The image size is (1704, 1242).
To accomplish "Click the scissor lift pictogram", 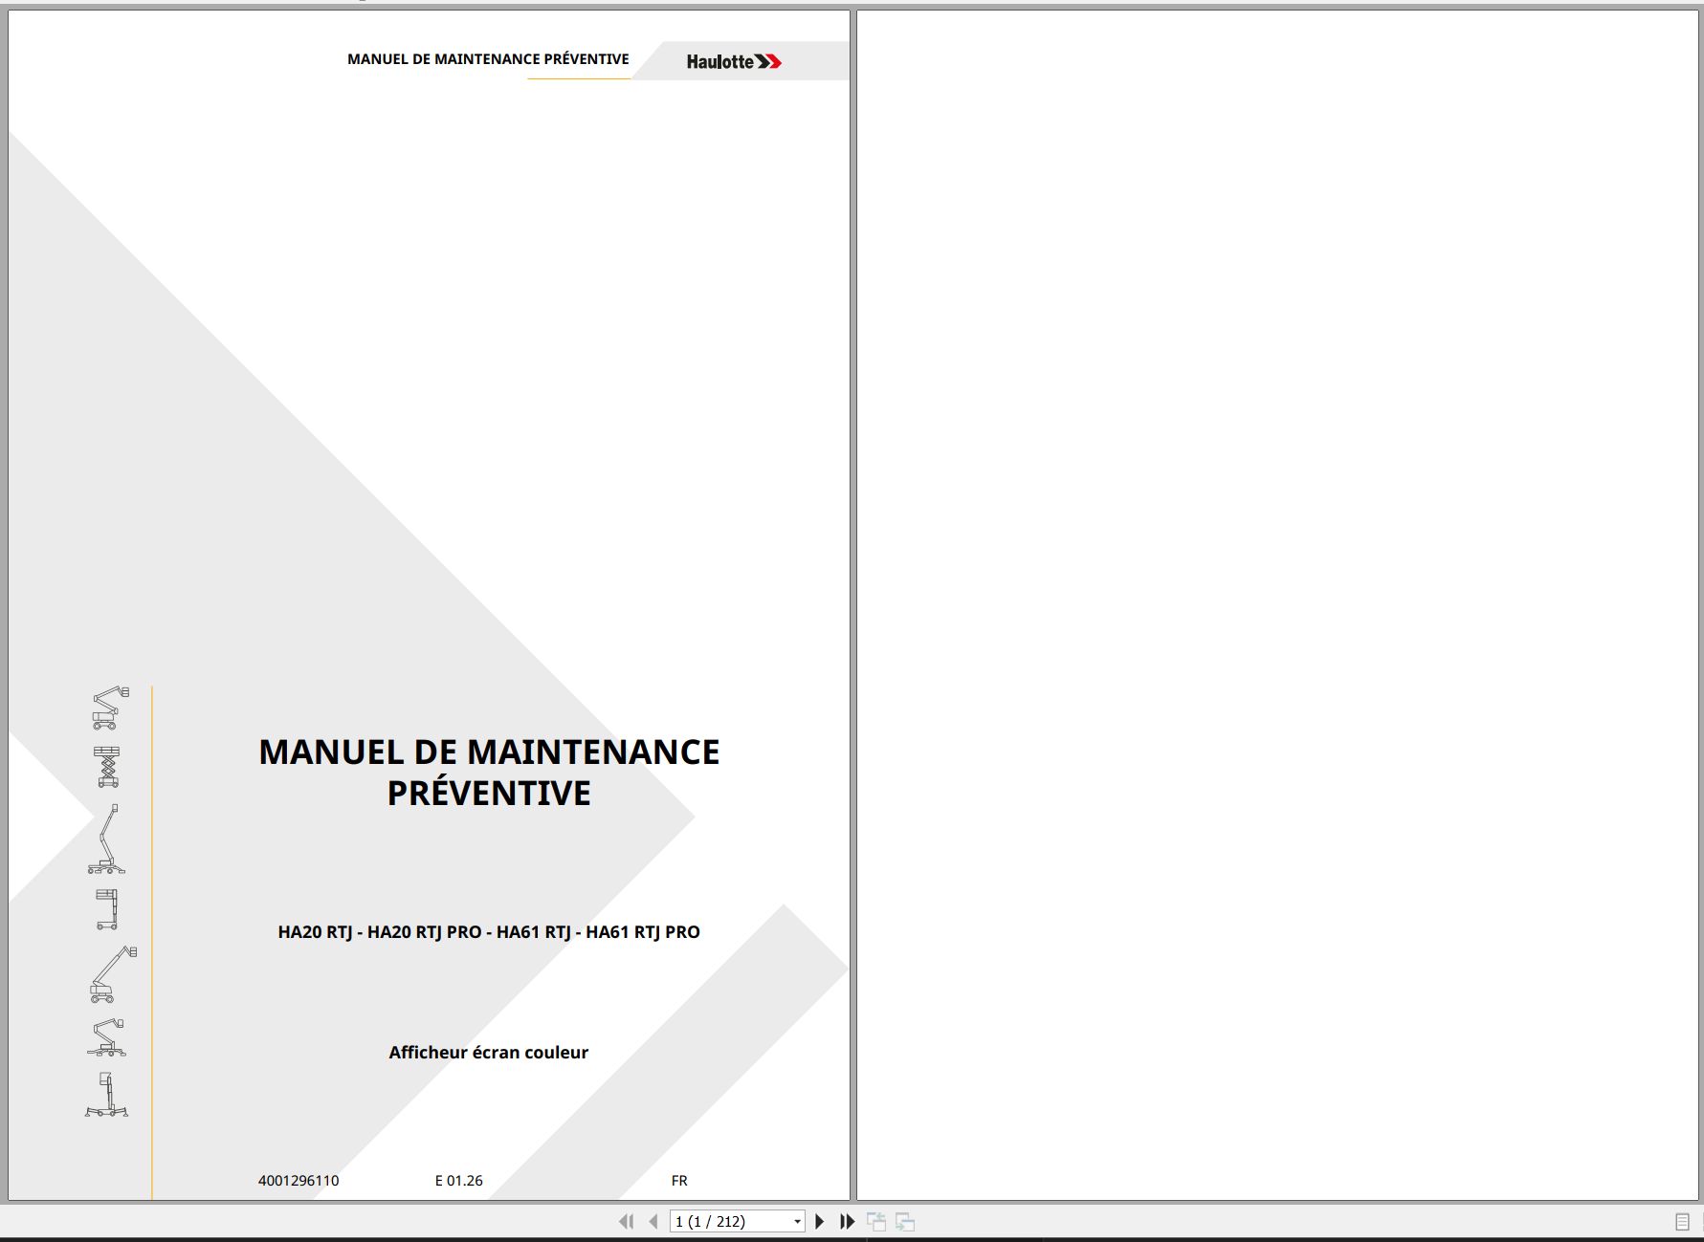I will pos(108,767).
